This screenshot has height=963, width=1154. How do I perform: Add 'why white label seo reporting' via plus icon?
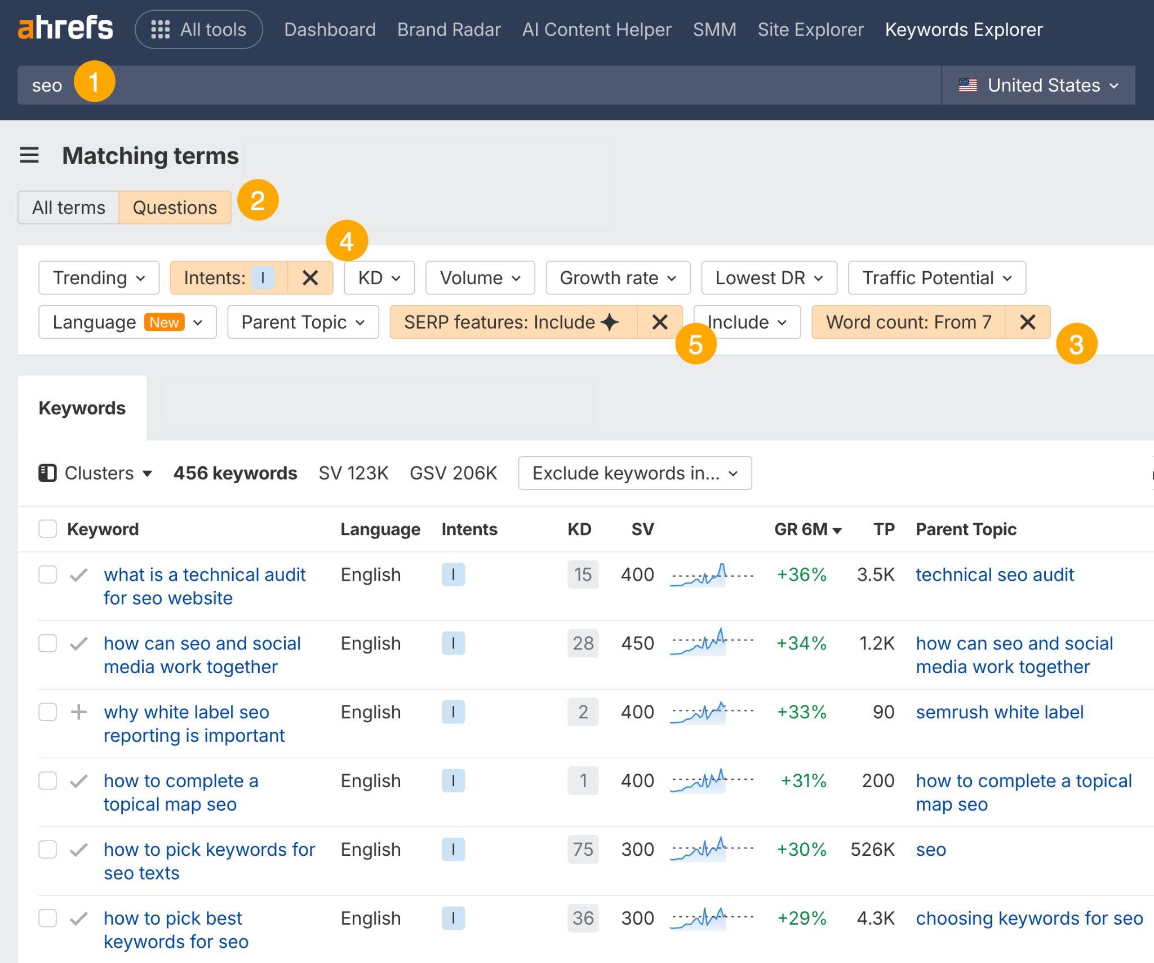click(78, 712)
